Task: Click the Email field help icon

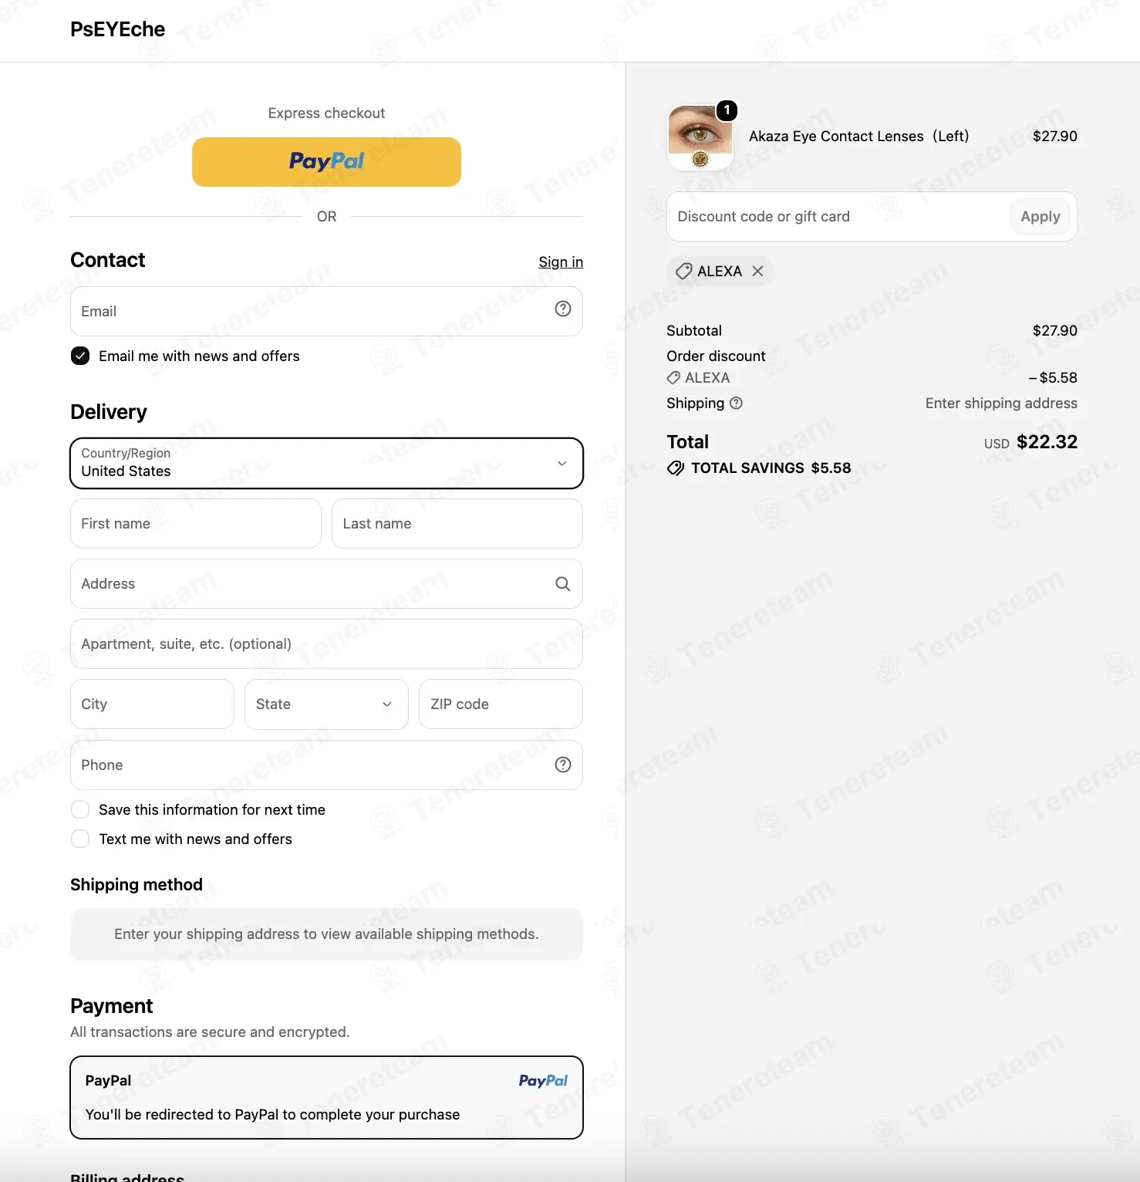Action: (563, 309)
